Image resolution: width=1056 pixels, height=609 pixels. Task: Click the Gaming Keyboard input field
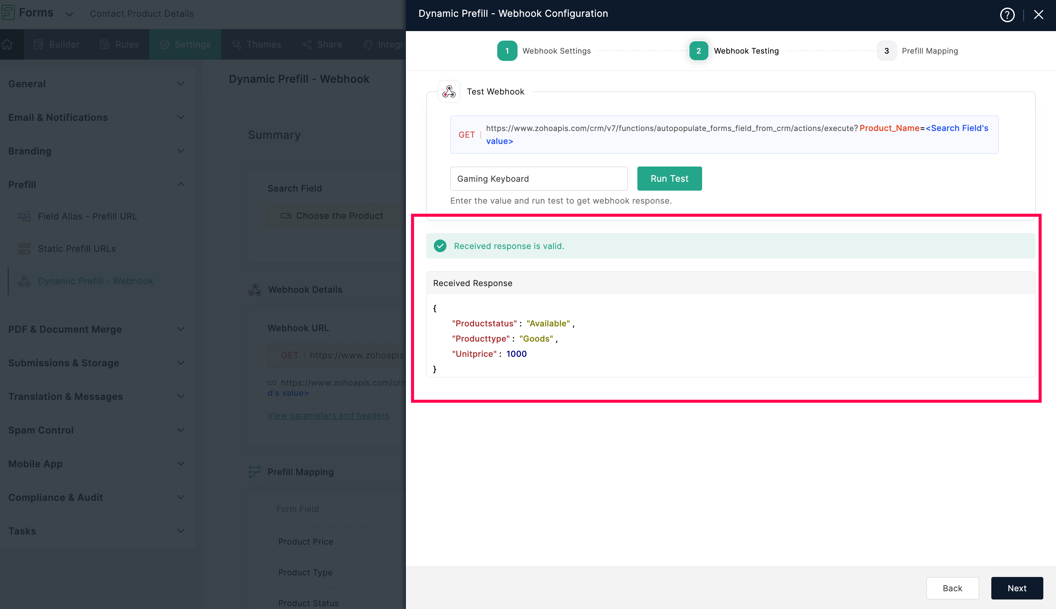pyautogui.click(x=538, y=179)
